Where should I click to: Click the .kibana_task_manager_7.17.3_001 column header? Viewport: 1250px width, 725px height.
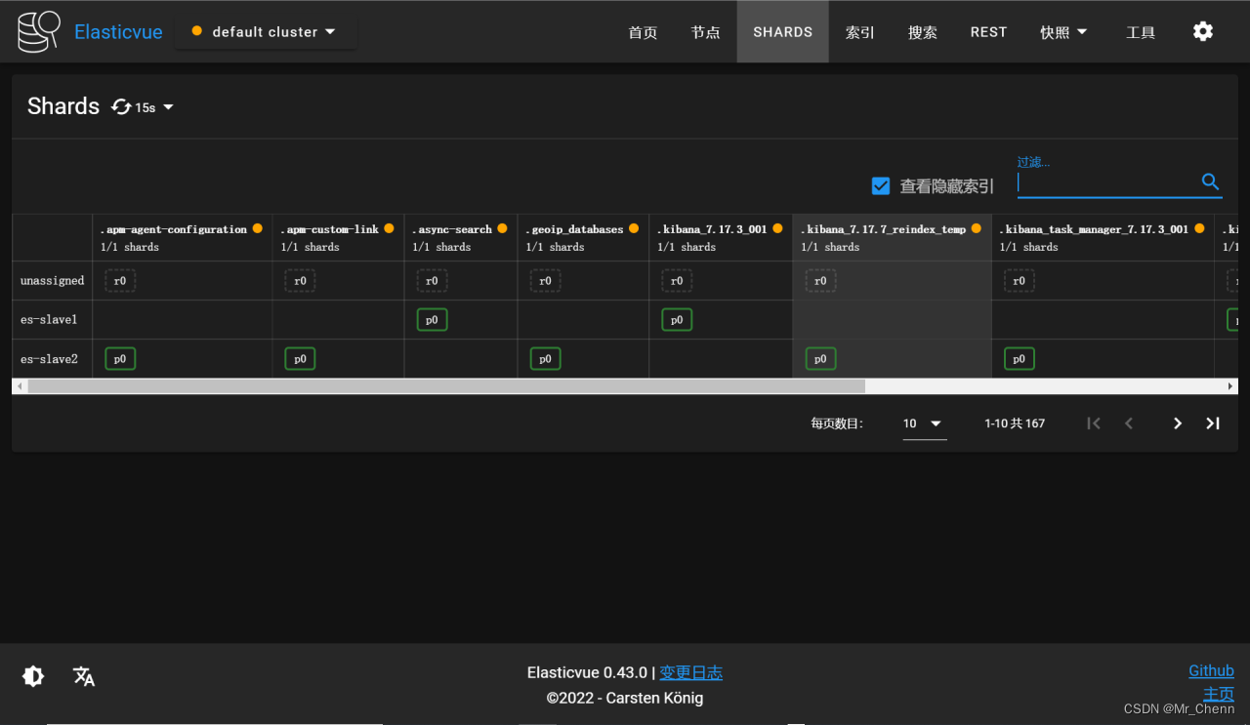pyautogui.click(x=1103, y=237)
